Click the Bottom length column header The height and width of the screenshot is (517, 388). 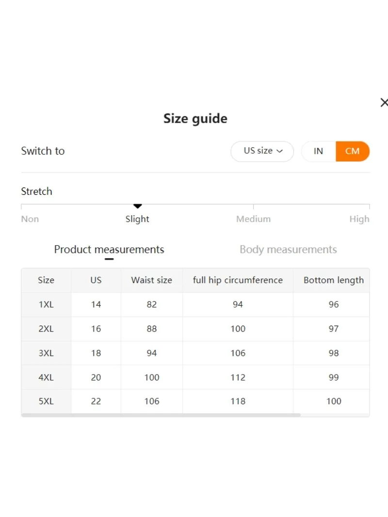pos(333,280)
